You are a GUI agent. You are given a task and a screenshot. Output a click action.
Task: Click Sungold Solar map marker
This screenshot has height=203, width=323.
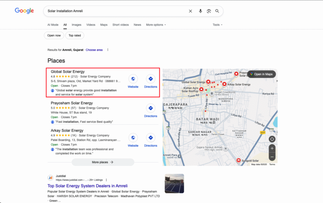point(238,160)
